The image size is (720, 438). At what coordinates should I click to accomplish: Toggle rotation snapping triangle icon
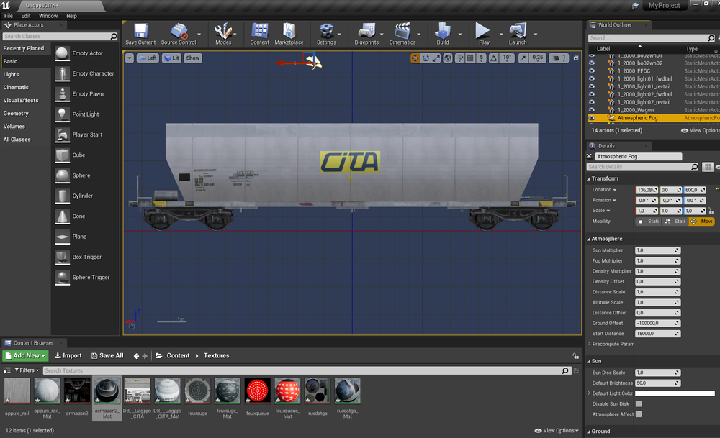coord(493,58)
